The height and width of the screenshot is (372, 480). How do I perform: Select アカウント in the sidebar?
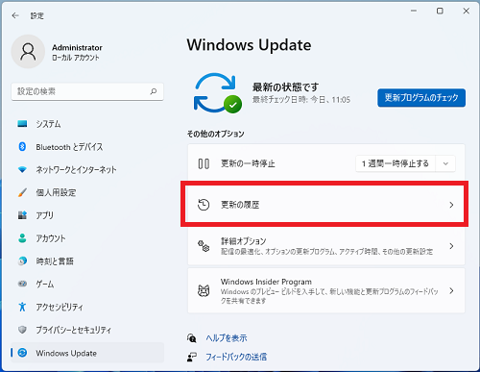tap(87, 238)
